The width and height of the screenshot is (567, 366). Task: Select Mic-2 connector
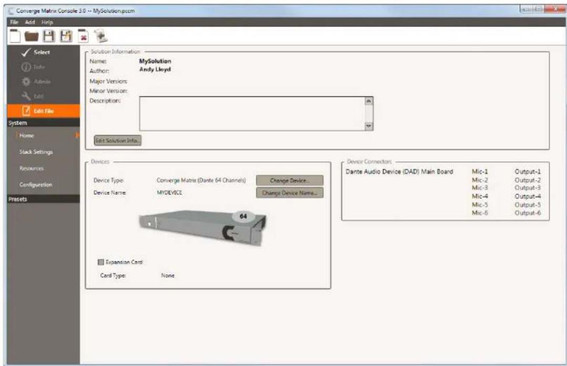coord(480,180)
